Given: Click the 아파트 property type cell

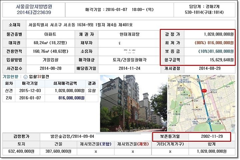Looking at the screenshot, I should coord(50,34).
